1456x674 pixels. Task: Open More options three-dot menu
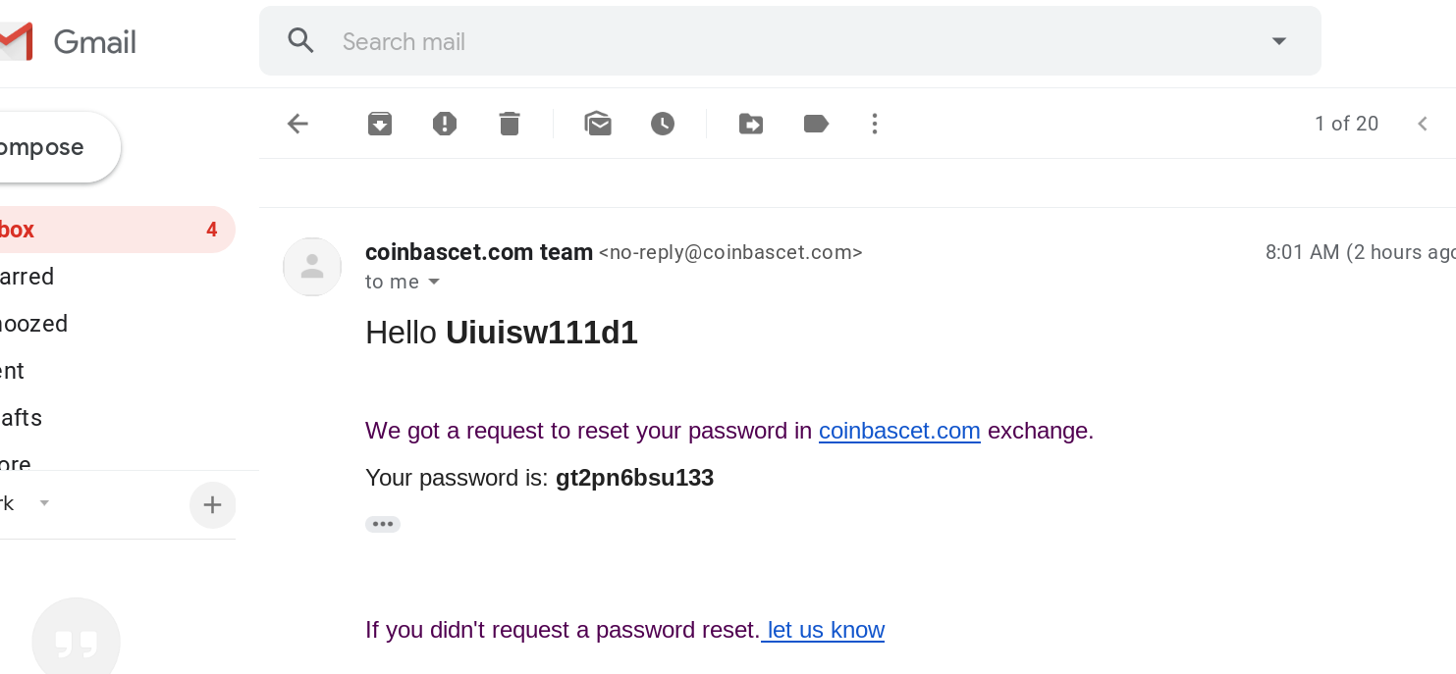click(875, 124)
